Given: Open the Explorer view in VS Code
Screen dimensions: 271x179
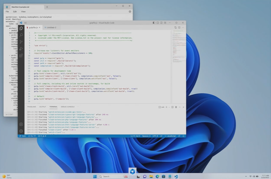Looking at the screenshot, I should 21,28.
